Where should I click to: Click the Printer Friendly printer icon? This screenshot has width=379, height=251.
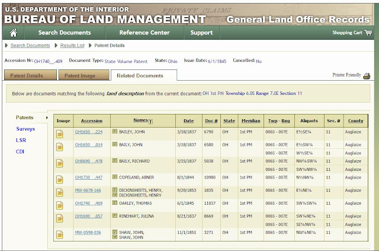[x=367, y=75]
